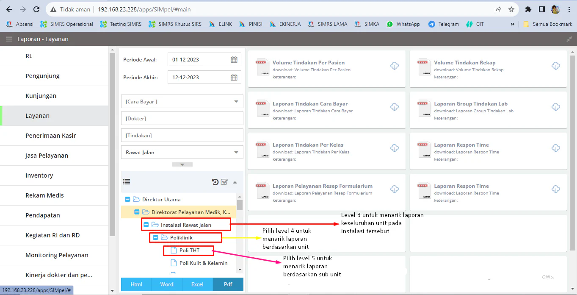The width and height of the screenshot is (577, 295).
Task: Toggle the browser side panel icon
Action: click(541, 9)
